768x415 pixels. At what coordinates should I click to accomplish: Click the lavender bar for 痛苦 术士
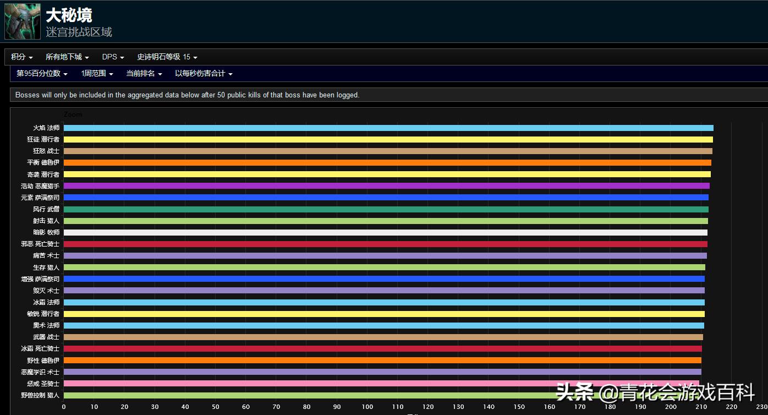(x=385, y=255)
